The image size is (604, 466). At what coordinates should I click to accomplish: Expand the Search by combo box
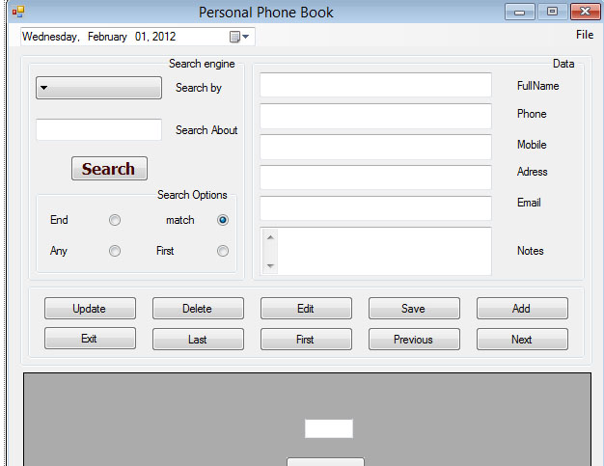click(x=99, y=88)
